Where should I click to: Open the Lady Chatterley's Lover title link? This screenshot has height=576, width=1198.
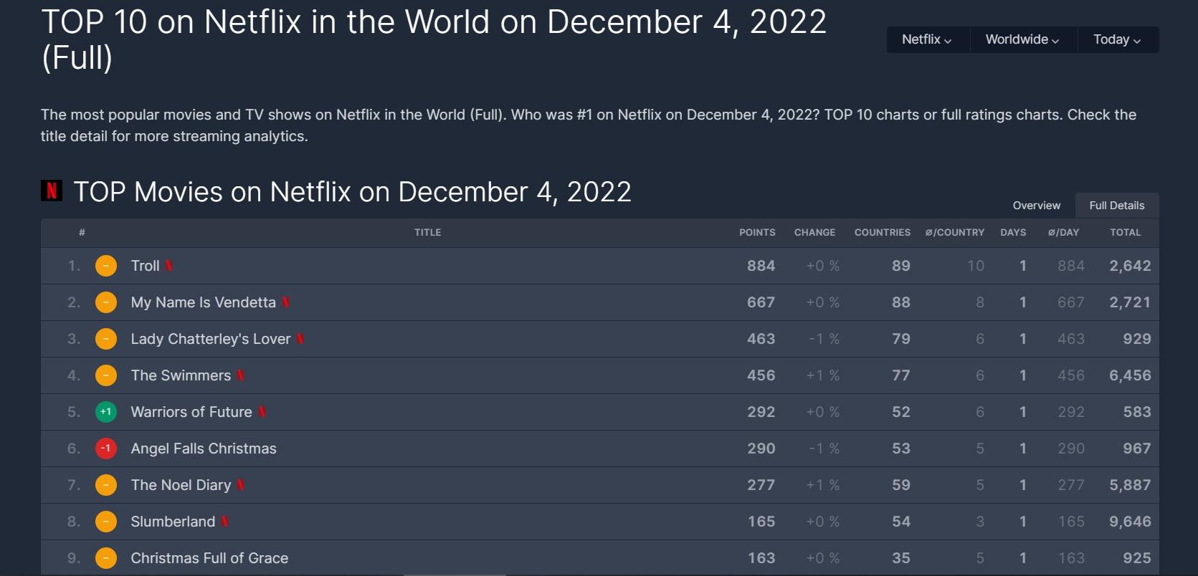click(211, 339)
